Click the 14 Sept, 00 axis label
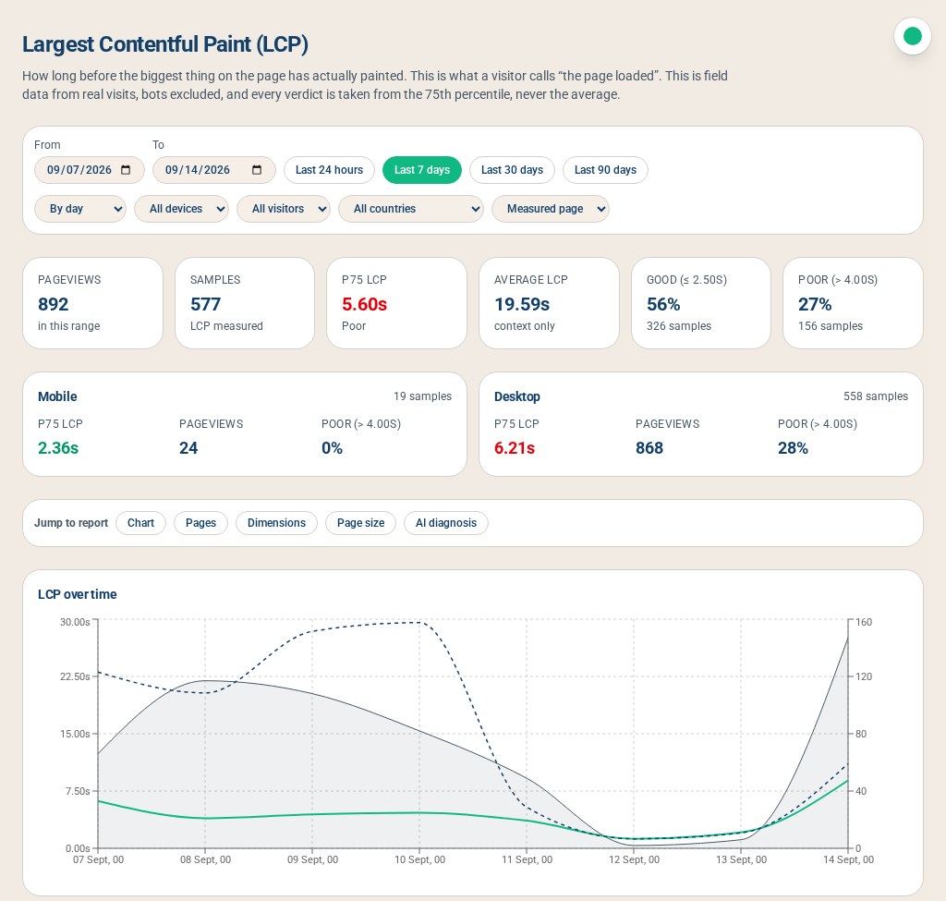This screenshot has height=901, width=946. tap(848, 860)
